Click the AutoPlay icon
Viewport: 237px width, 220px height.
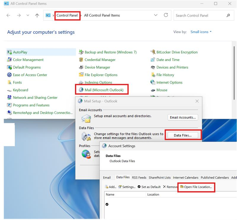pos(9,52)
